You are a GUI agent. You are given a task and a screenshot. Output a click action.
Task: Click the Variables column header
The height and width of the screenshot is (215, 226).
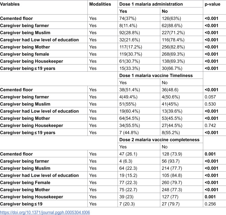(10, 4)
